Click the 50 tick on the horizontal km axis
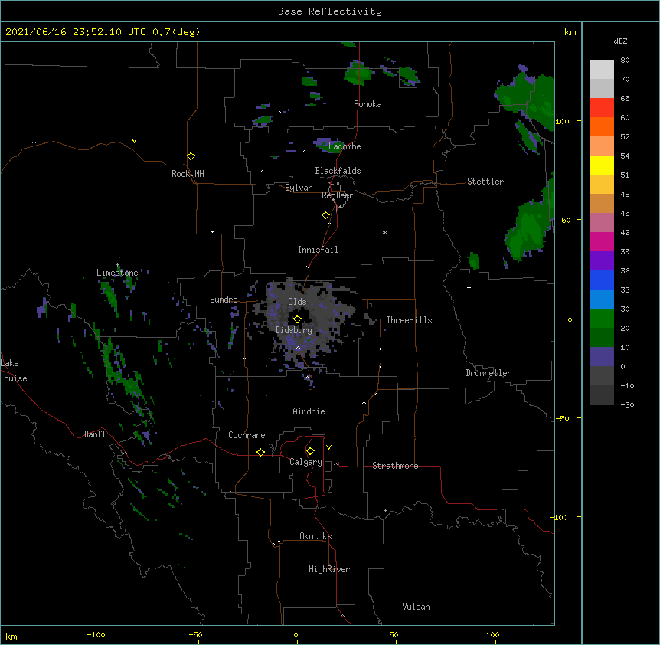 394,634
